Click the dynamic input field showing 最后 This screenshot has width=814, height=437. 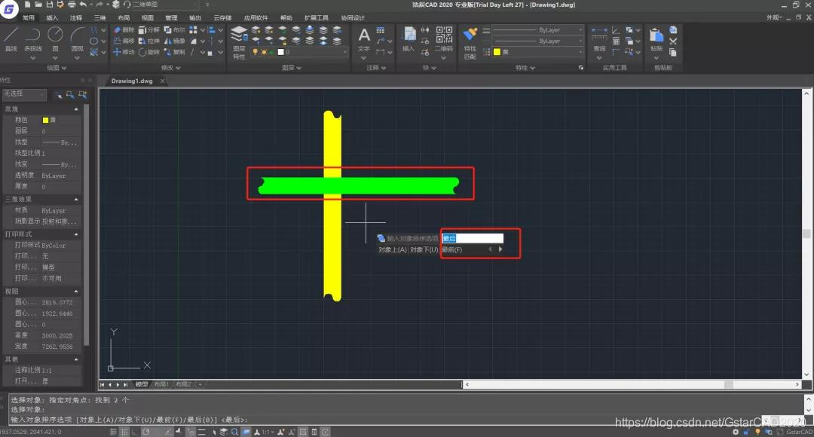(x=473, y=238)
